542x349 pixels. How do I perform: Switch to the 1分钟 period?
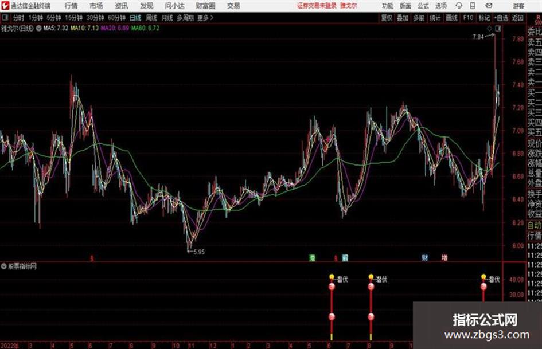[x=36, y=18]
